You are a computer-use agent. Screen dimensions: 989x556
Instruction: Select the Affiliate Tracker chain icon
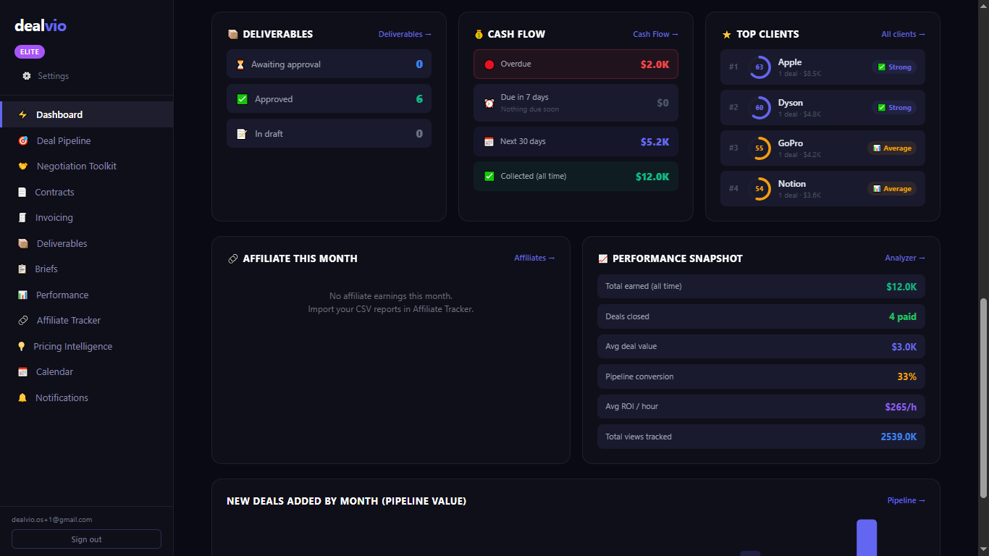click(x=21, y=320)
